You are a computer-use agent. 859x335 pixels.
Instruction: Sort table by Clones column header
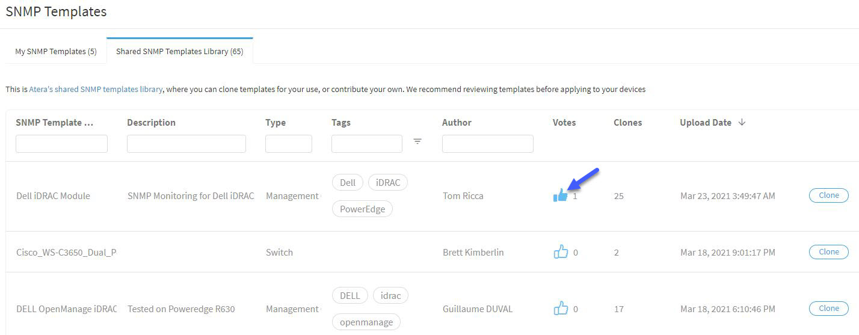627,122
